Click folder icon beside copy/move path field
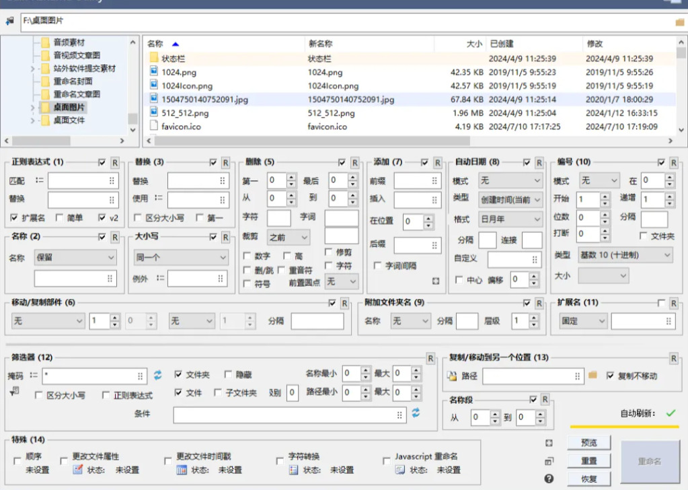Image resolution: width=688 pixels, height=490 pixels. click(593, 375)
